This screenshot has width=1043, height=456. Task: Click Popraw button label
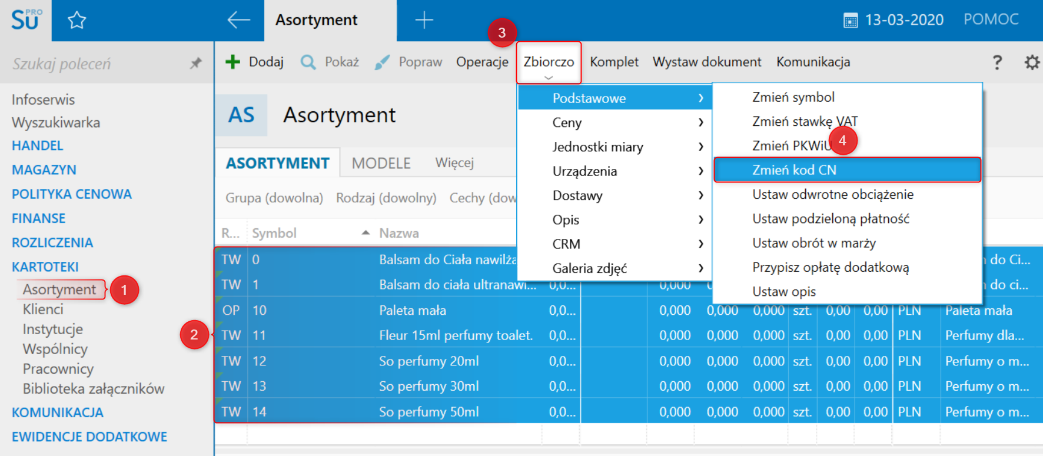click(420, 62)
